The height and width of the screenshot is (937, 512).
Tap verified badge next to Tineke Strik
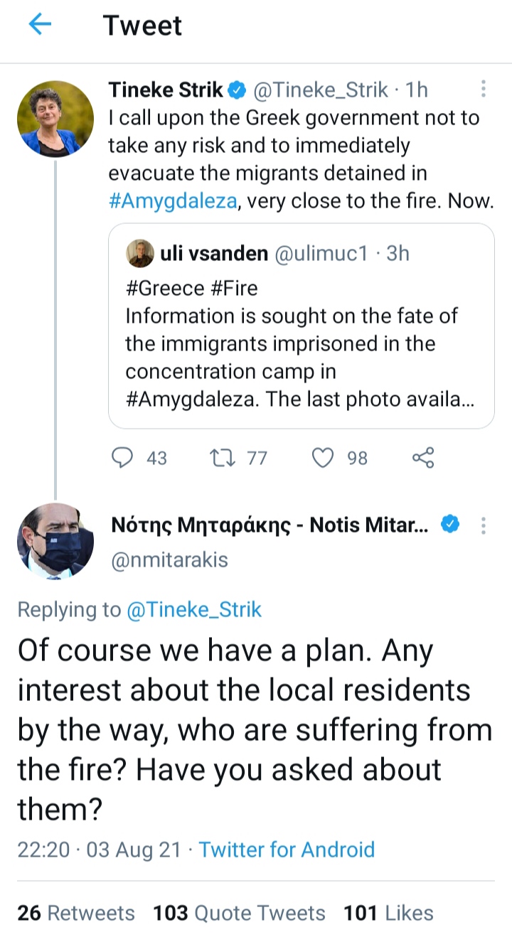click(x=238, y=90)
